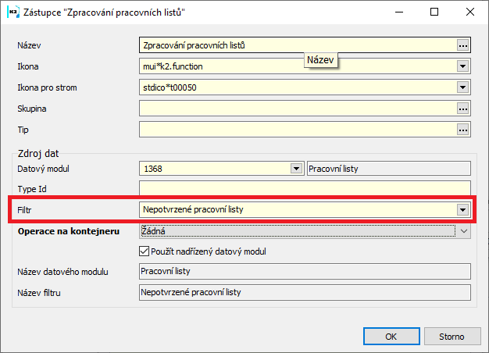
Task: Toggle Použít nadřízený datový modul checkbox
Action: click(144, 251)
